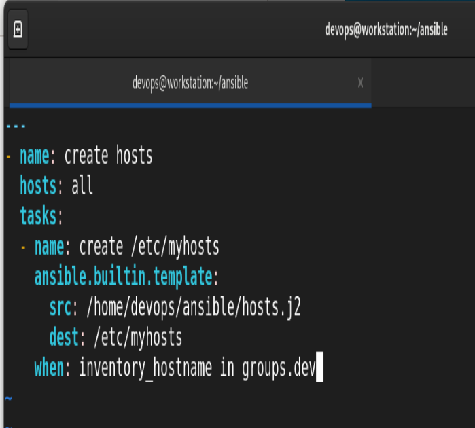
Task: Click the value 'all' on the hosts line
Action: click(x=82, y=185)
